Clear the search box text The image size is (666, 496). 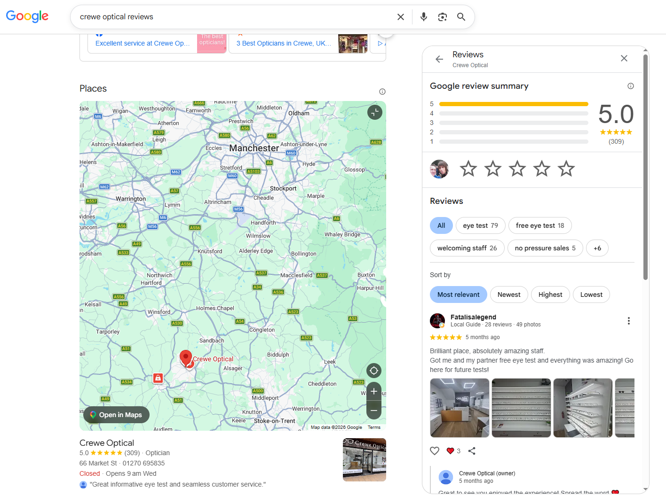point(401,17)
